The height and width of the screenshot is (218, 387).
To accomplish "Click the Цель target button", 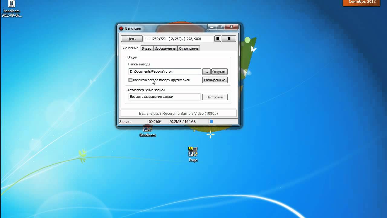I will (132, 39).
